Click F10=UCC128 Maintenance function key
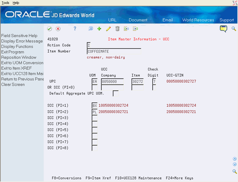The image size is (238, 182). 138,178
